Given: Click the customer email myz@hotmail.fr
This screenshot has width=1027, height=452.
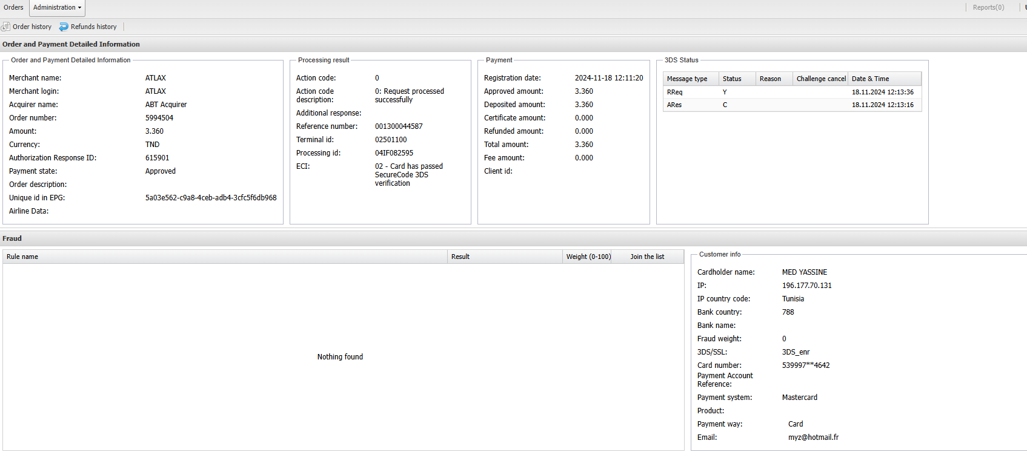Looking at the screenshot, I should pyautogui.click(x=813, y=437).
